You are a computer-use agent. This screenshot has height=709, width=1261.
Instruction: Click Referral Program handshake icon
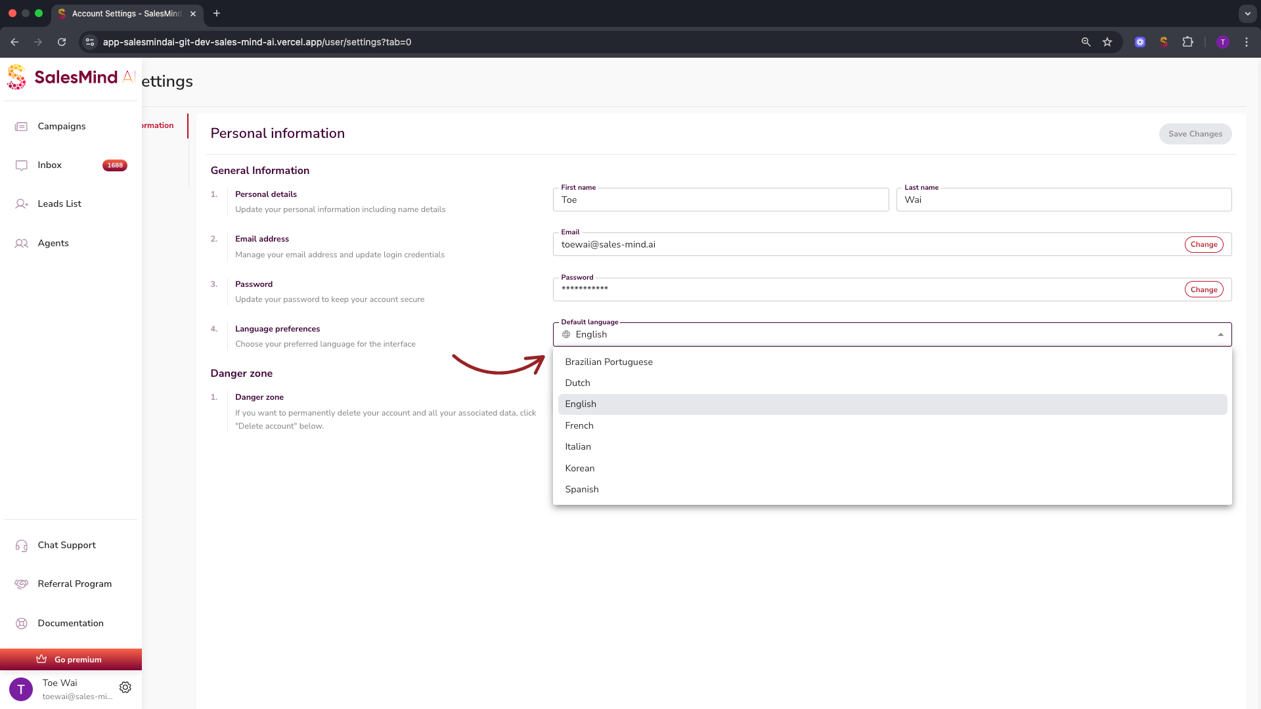tap(21, 584)
